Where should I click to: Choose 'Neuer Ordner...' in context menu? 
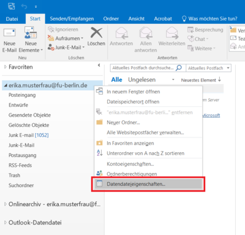click(148, 123)
